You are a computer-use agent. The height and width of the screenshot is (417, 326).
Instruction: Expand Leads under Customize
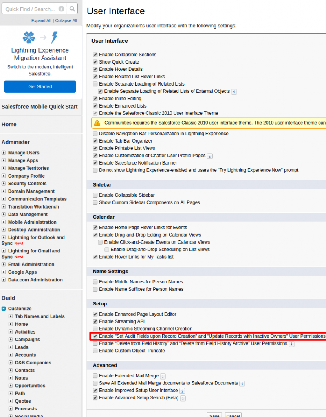(11, 347)
